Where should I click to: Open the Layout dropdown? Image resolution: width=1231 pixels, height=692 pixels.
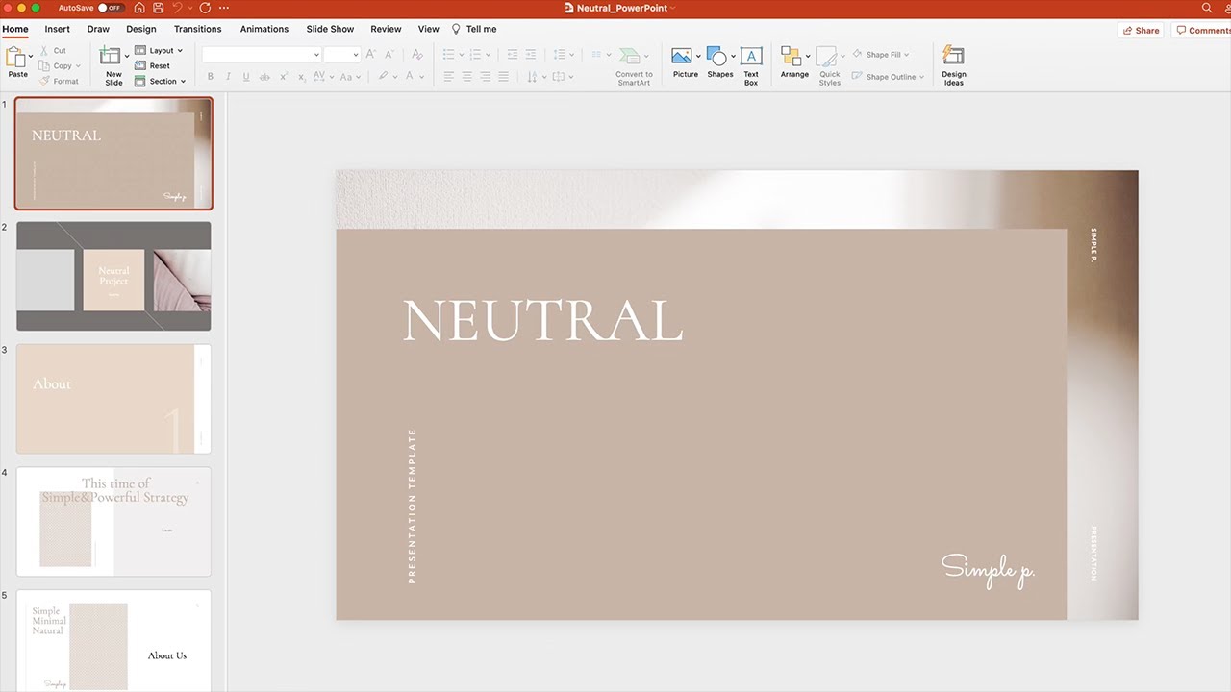(x=159, y=50)
